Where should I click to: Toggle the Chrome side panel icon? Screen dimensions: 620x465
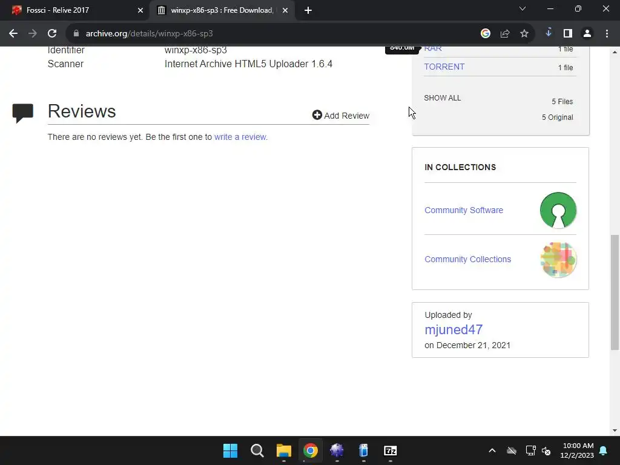[x=568, y=34]
